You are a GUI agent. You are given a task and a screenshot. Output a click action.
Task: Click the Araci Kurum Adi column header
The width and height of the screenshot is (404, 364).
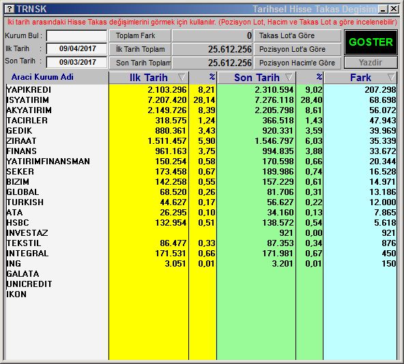[x=42, y=77]
